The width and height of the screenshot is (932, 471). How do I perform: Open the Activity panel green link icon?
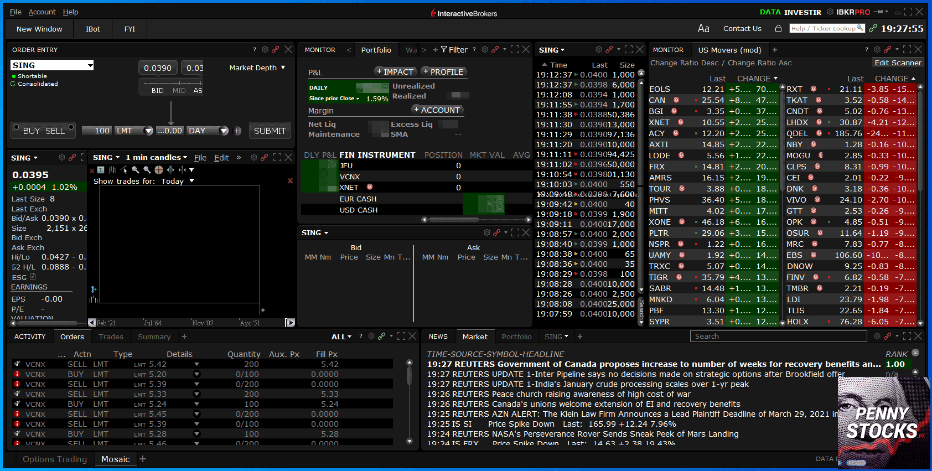[381, 336]
